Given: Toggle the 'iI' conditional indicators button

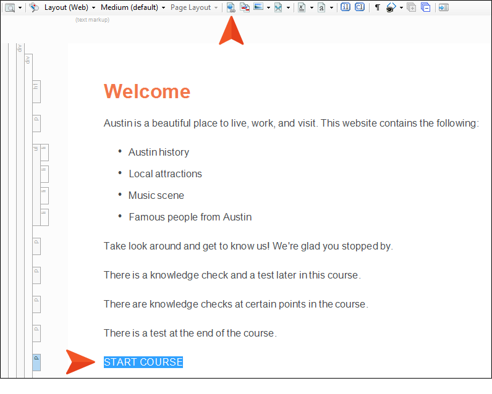Looking at the screenshot, I should tap(346, 7).
